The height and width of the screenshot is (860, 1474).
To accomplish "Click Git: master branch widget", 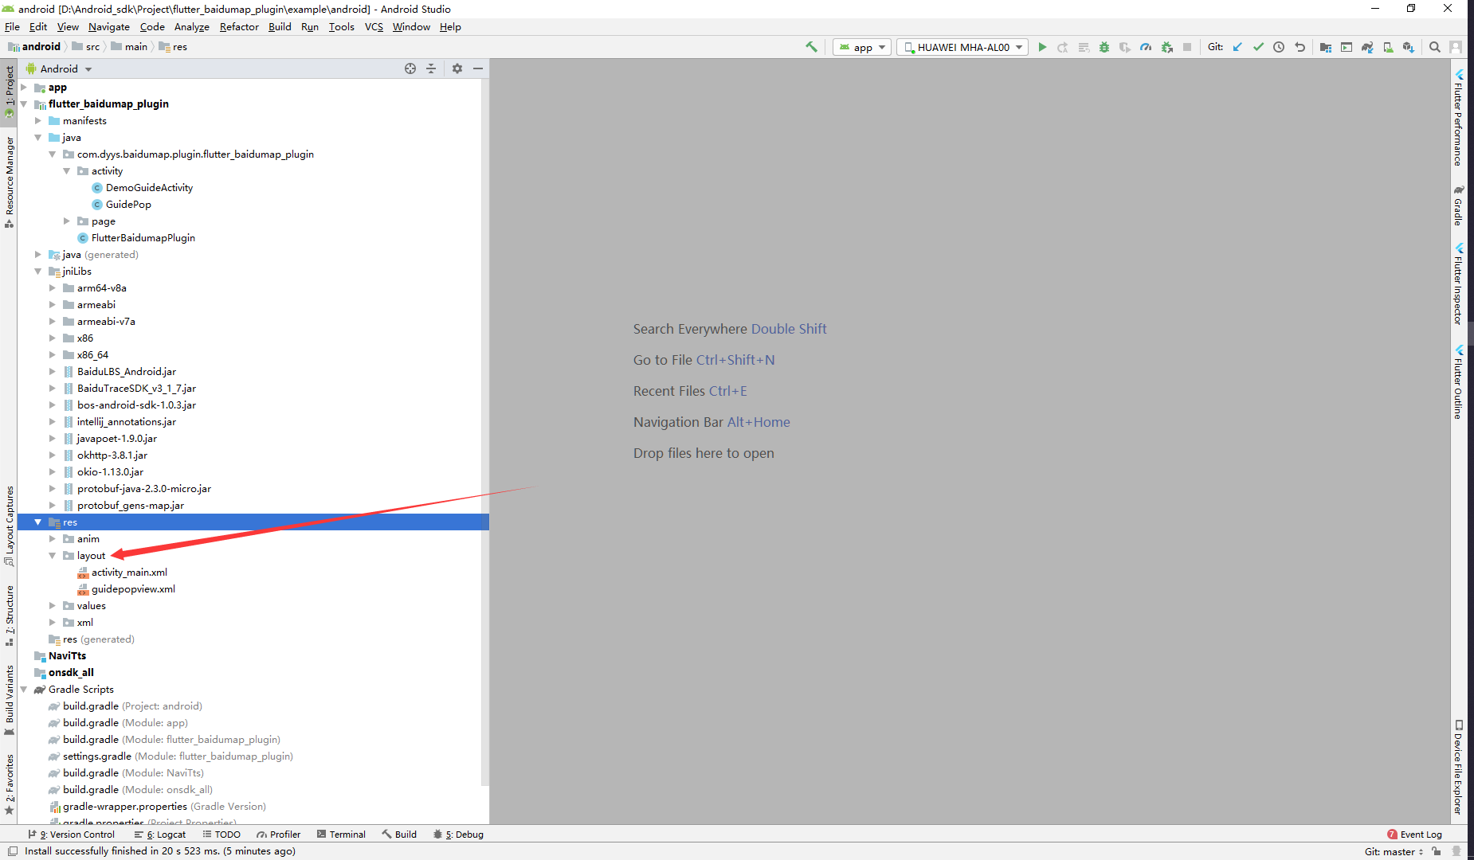I will 1394,851.
